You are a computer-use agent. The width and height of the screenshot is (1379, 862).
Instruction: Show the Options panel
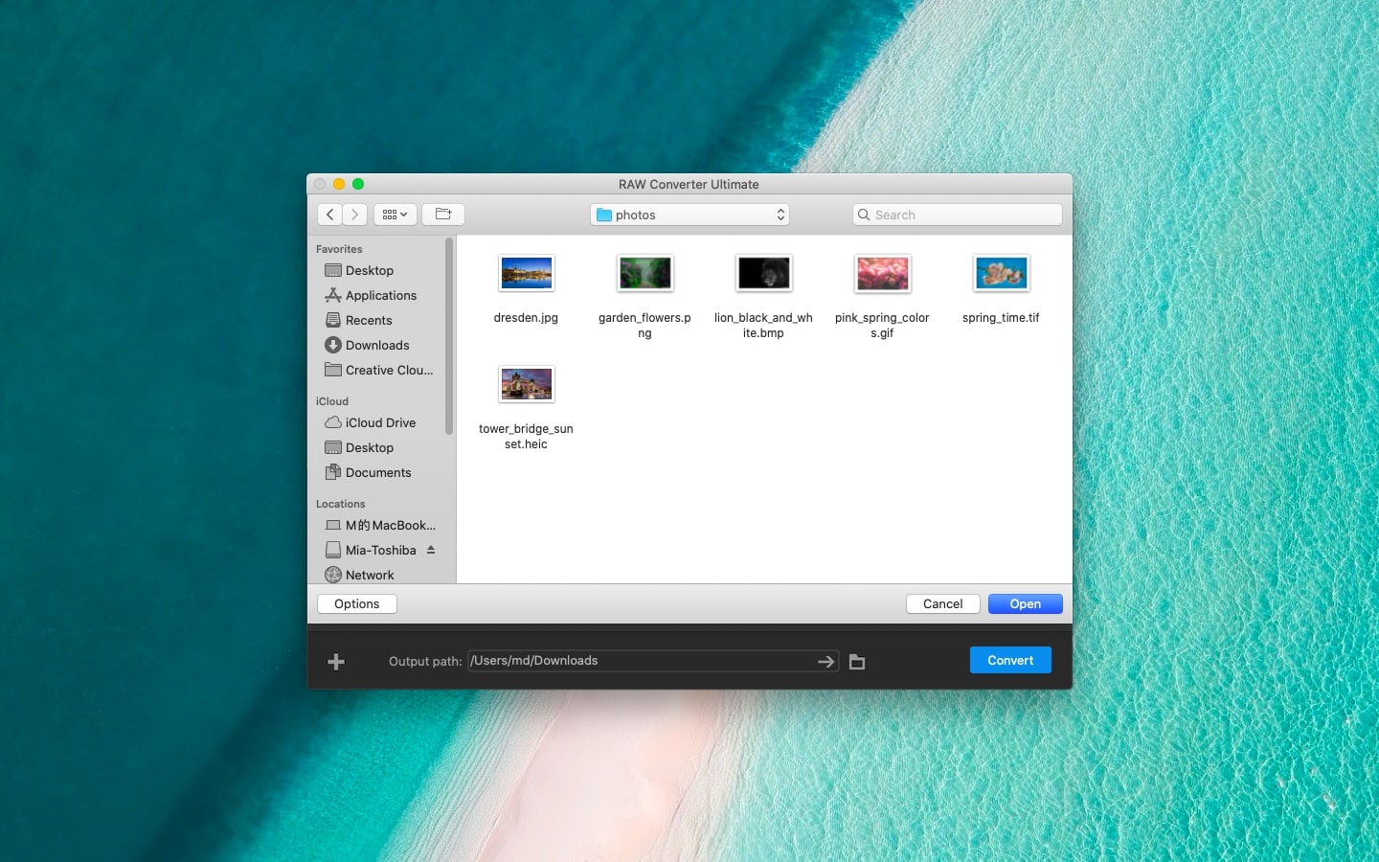pyautogui.click(x=356, y=603)
